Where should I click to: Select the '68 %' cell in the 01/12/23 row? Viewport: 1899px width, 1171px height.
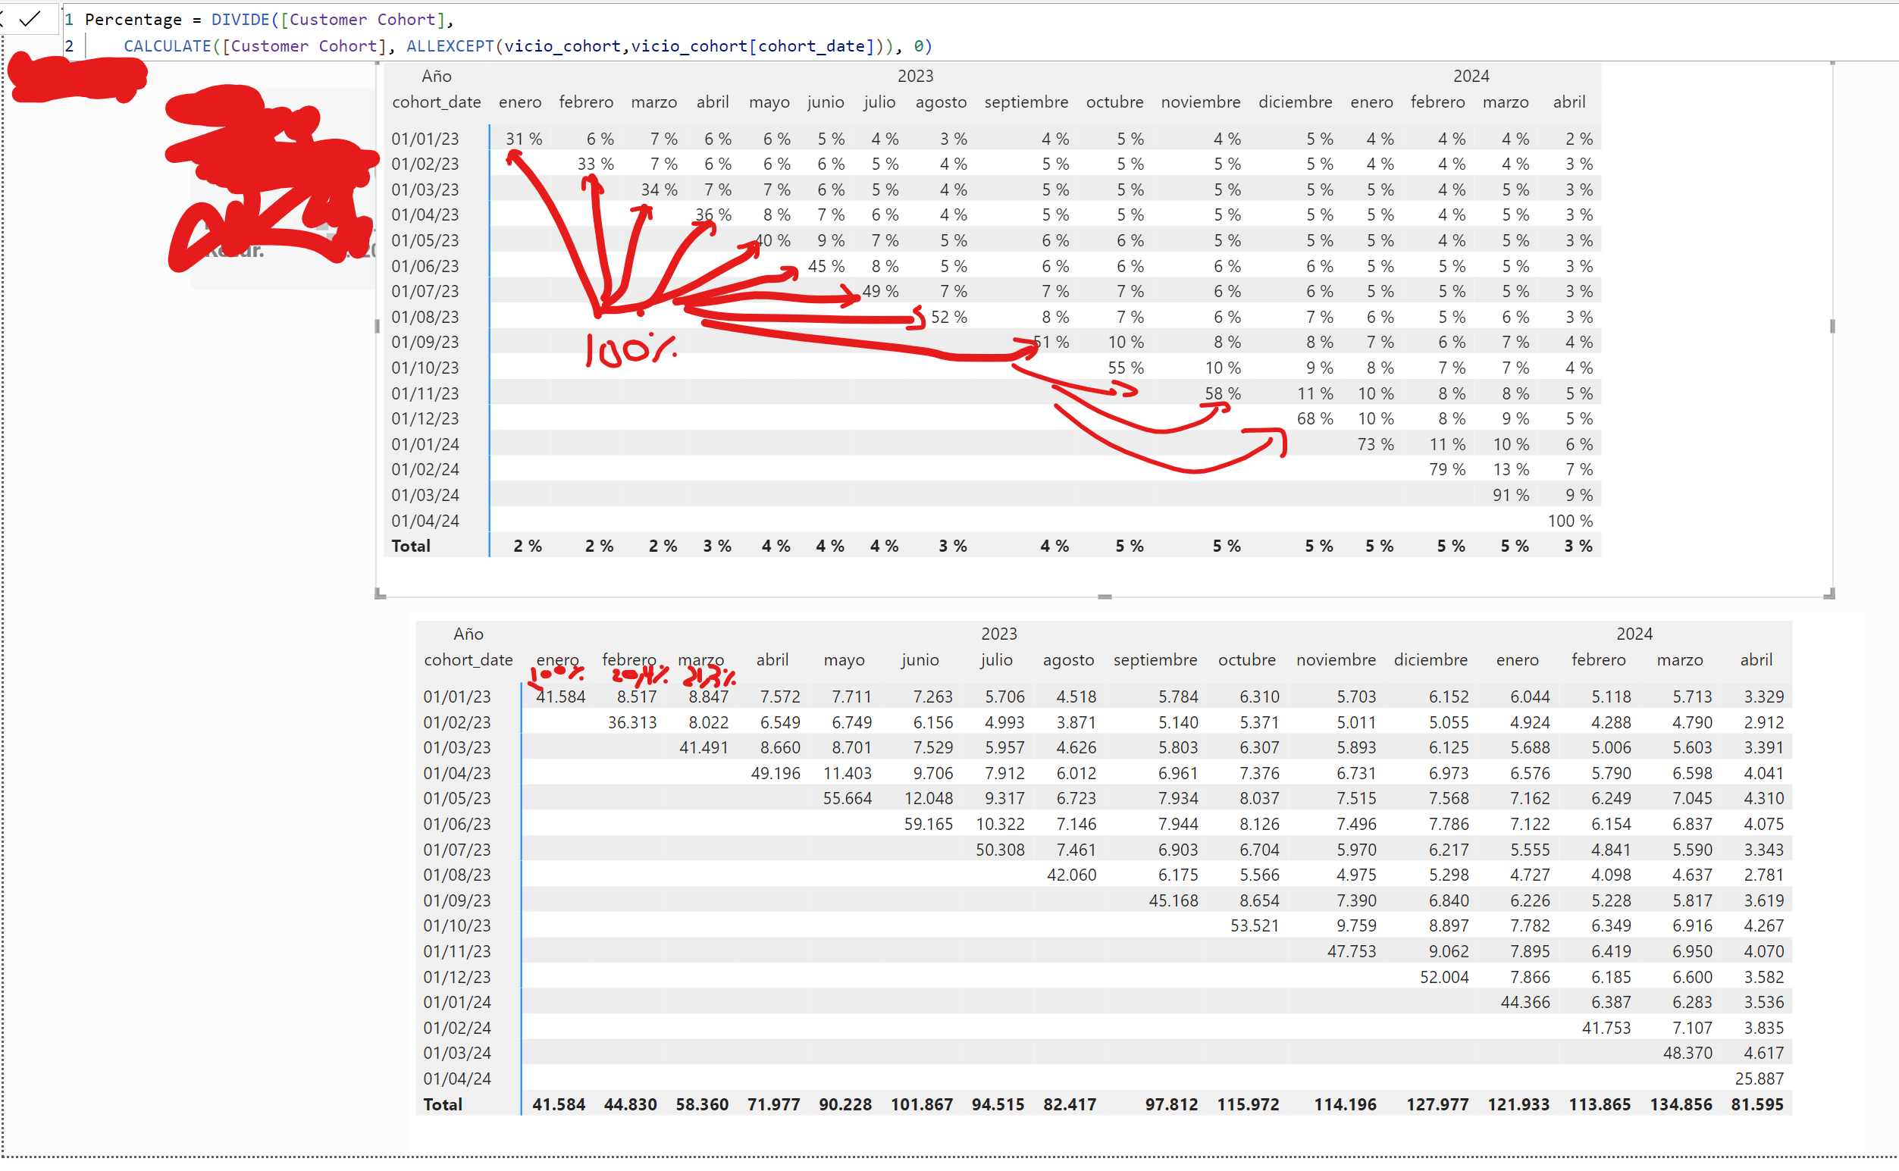point(1315,419)
